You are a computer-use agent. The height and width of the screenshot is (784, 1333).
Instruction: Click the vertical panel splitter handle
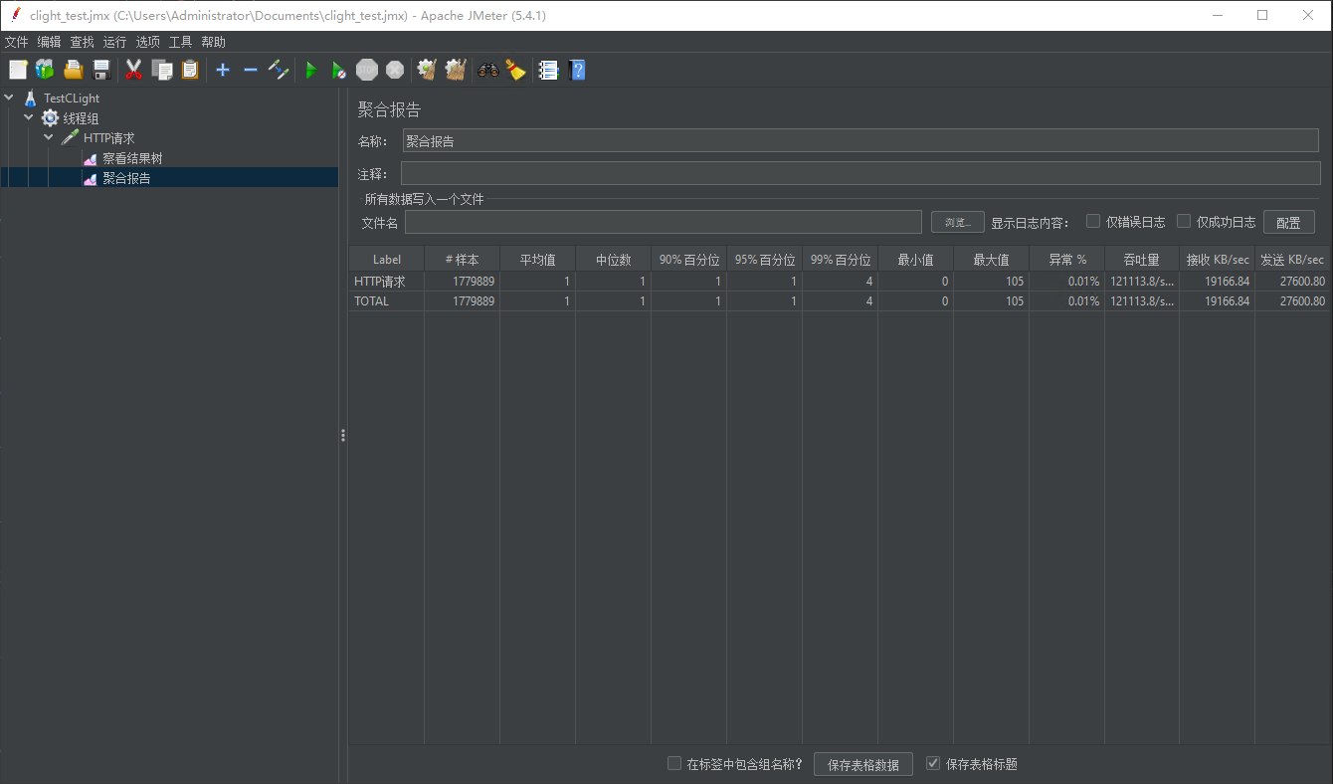343,435
